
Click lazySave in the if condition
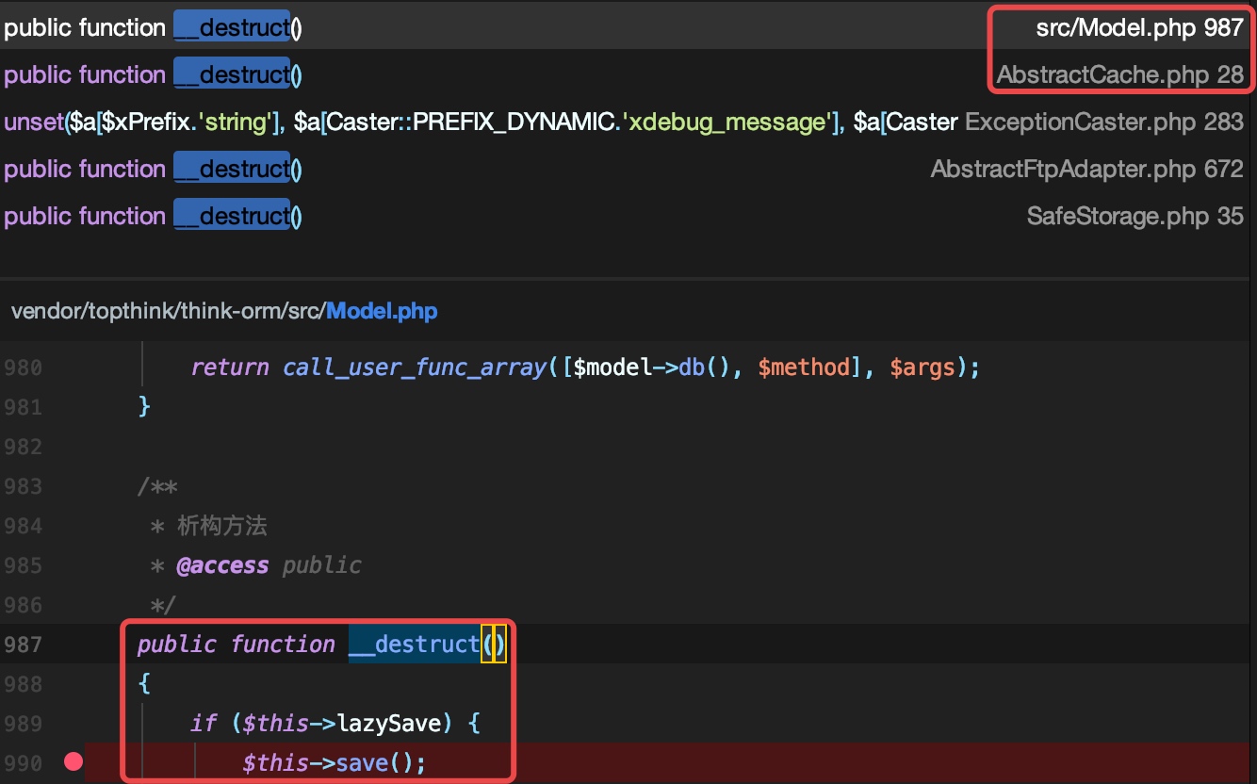tap(388, 724)
